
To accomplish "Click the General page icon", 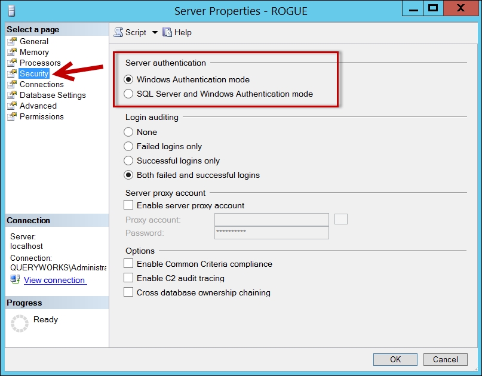I will [x=12, y=41].
